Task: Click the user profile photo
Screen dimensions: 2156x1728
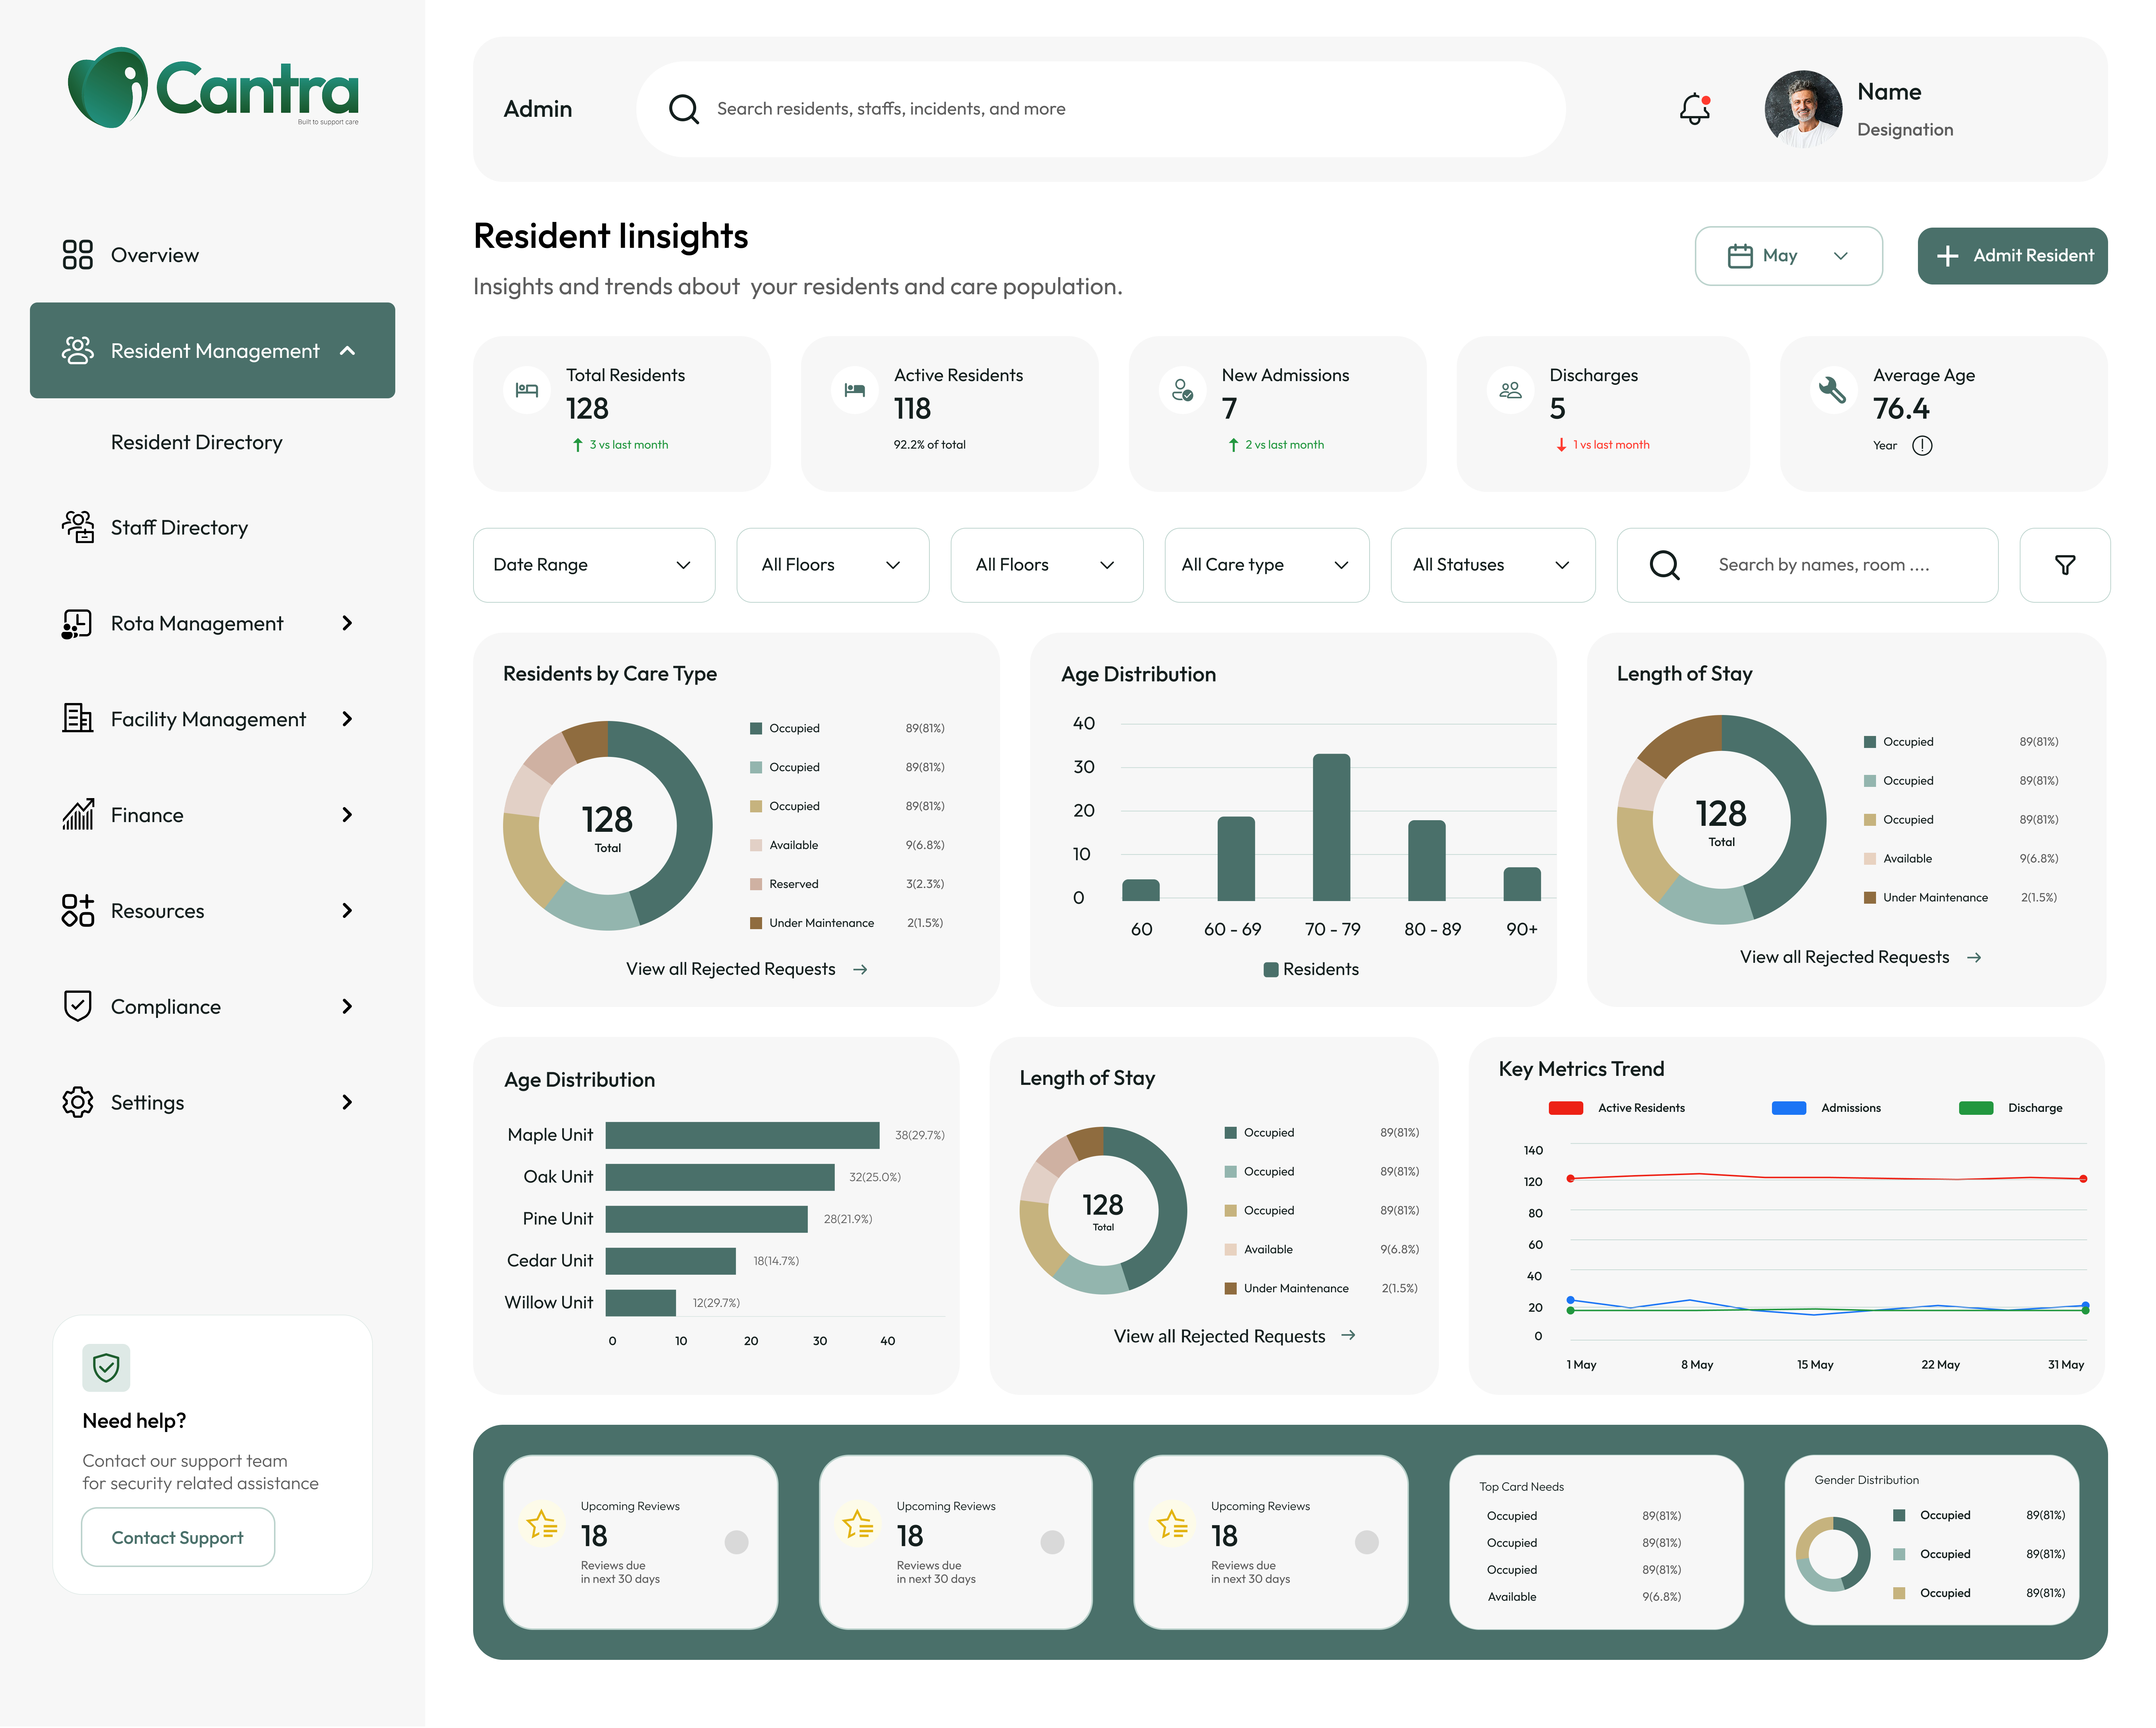Action: (1803, 109)
